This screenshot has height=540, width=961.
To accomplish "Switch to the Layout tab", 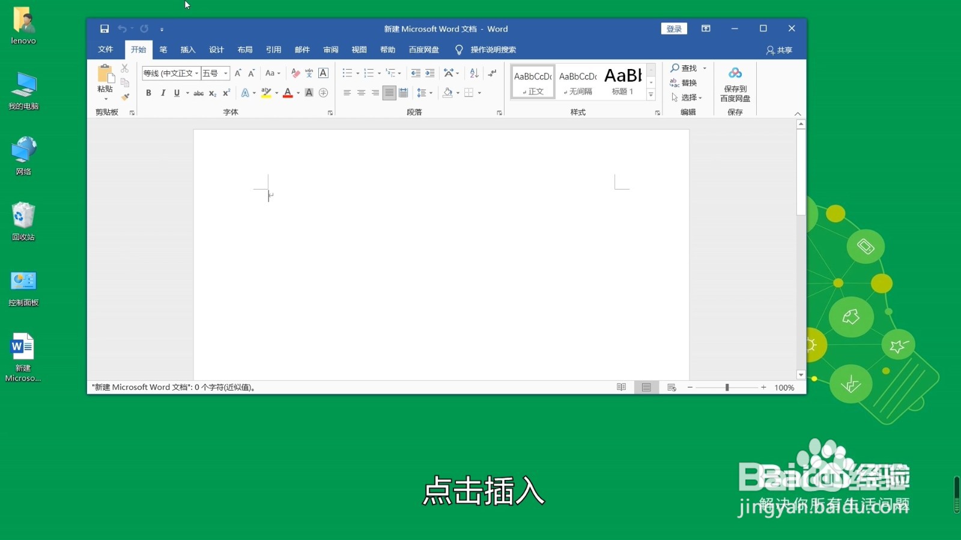I will click(x=245, y=50).
